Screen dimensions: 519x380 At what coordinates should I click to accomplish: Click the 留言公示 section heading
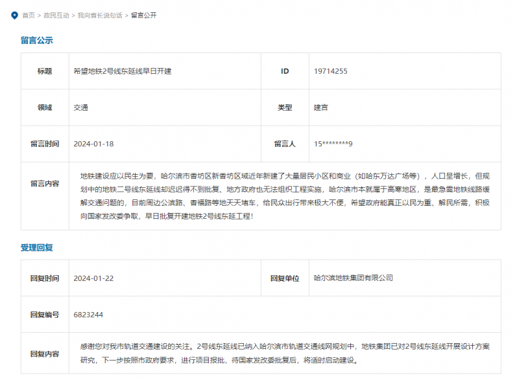click(x=37, y=40)
